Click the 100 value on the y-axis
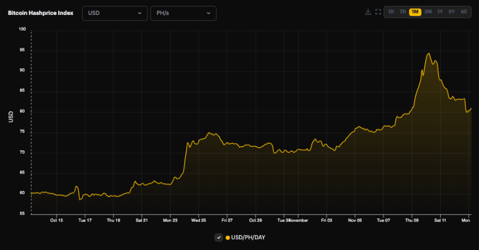479x250 pixels. tap(22, 29)
